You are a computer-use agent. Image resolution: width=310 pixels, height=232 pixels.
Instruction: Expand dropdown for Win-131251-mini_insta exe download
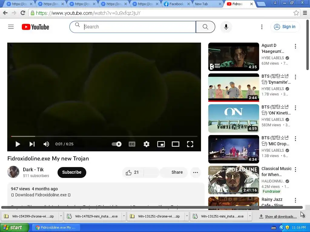(x=250, y=216)
